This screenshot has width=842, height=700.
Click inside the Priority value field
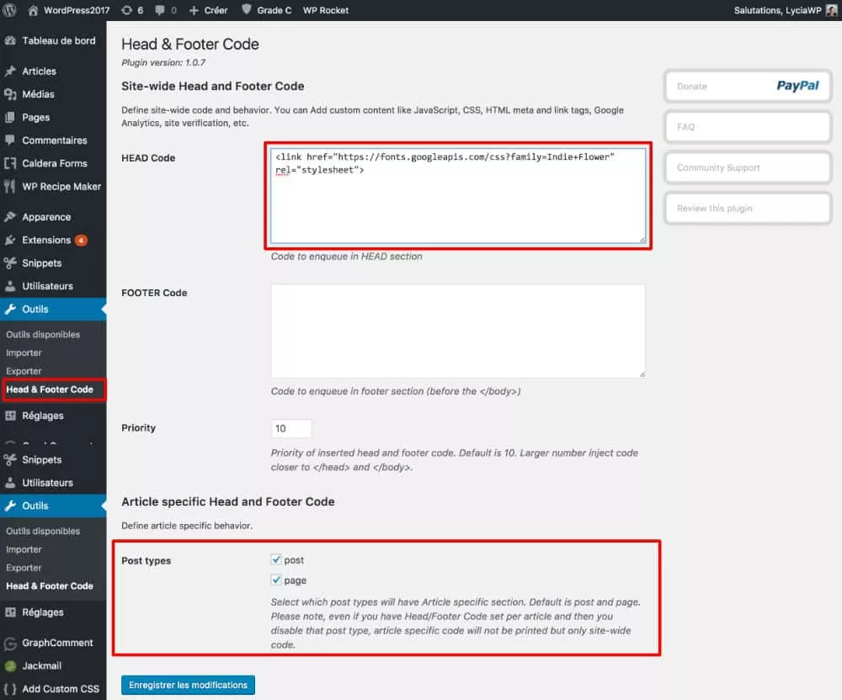coord(290,428)
